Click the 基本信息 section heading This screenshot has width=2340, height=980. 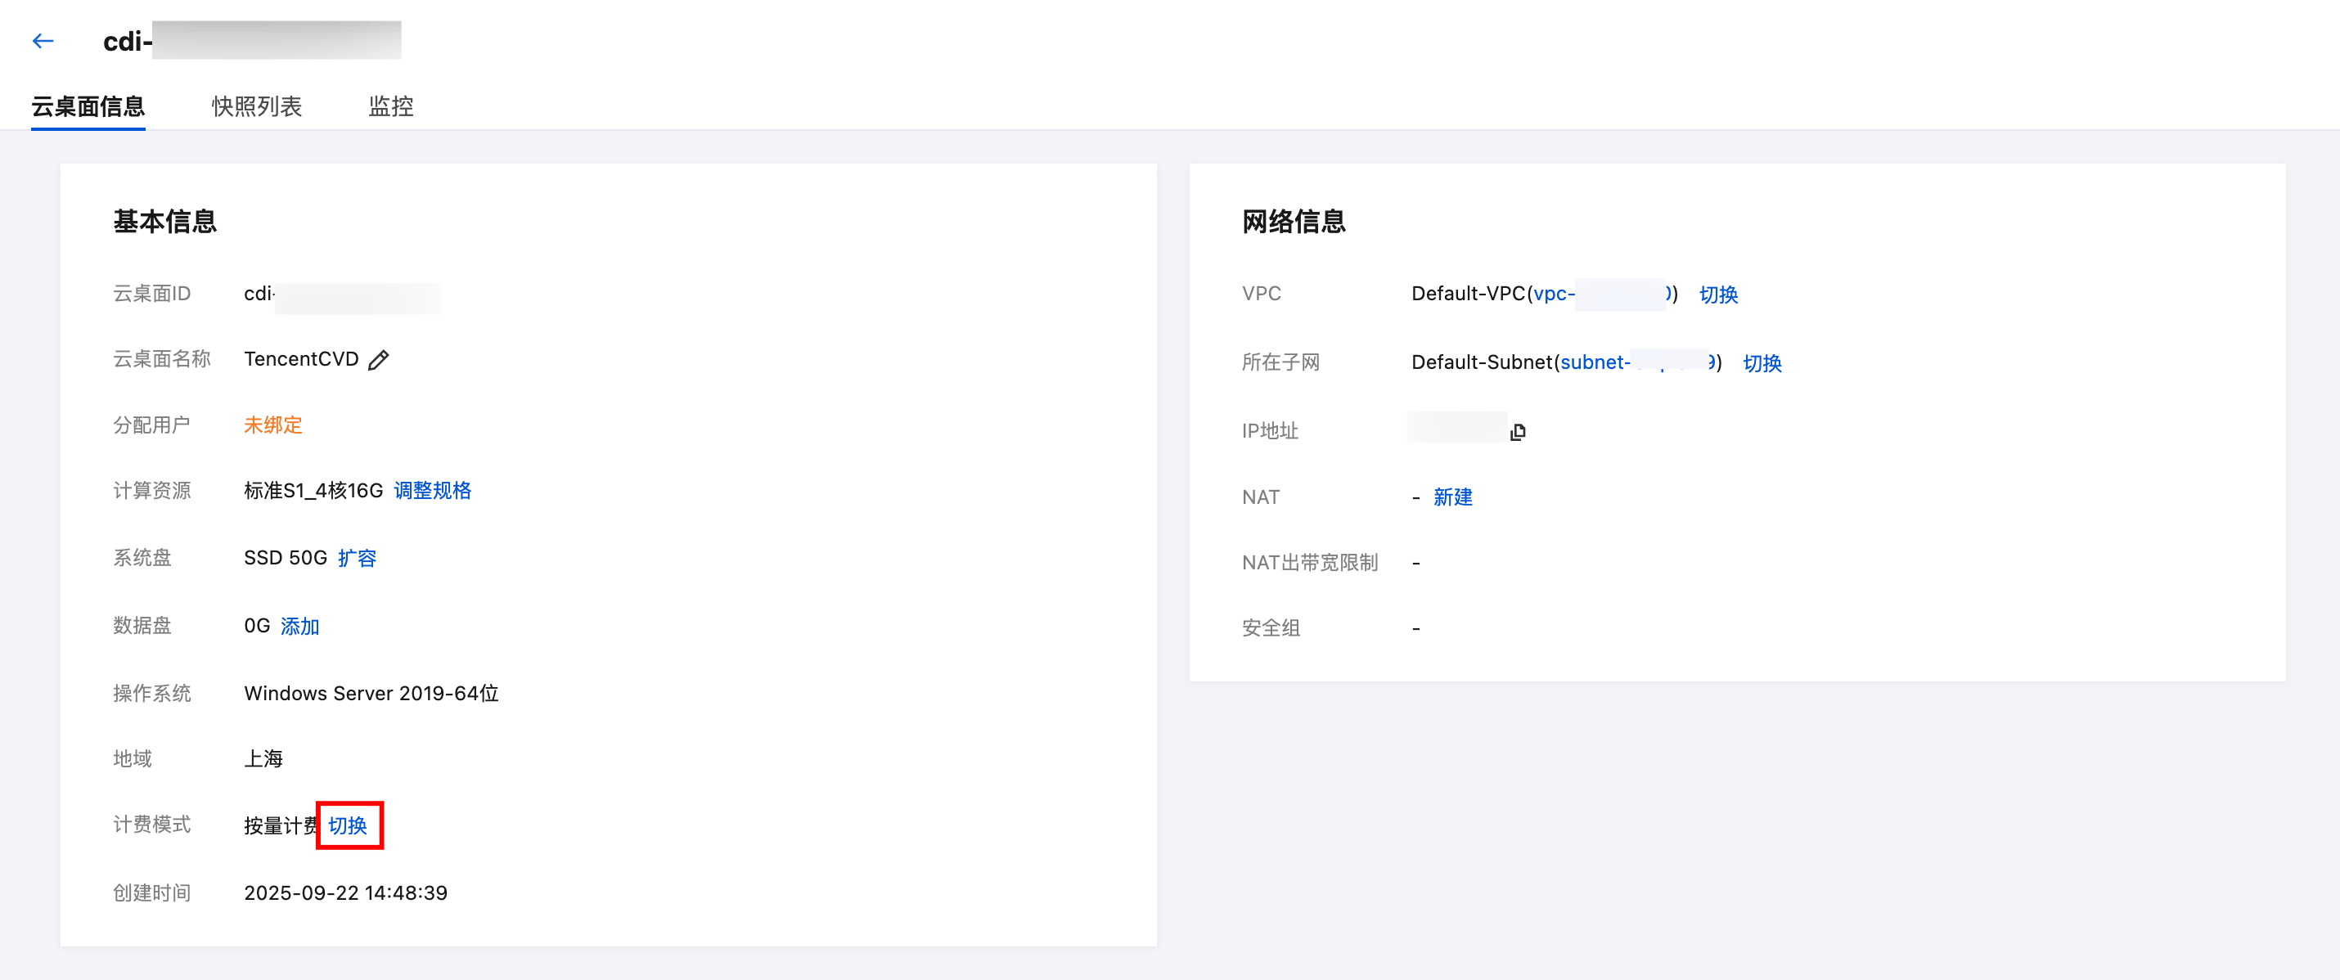[x=165, y=221]
